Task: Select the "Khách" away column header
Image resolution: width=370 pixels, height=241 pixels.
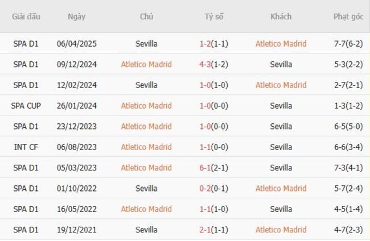Action: point(281,16)
